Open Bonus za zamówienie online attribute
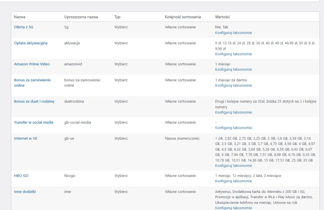 click(32, 83)
